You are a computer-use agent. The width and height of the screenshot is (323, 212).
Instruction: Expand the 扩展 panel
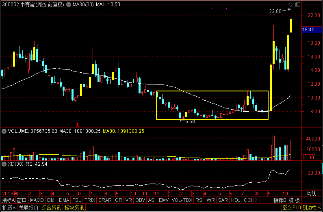pos(9,208)
